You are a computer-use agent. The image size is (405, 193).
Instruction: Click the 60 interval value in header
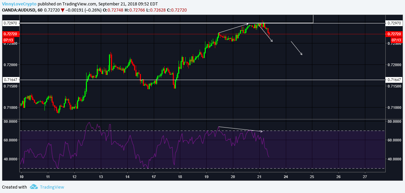pos(40,10)
